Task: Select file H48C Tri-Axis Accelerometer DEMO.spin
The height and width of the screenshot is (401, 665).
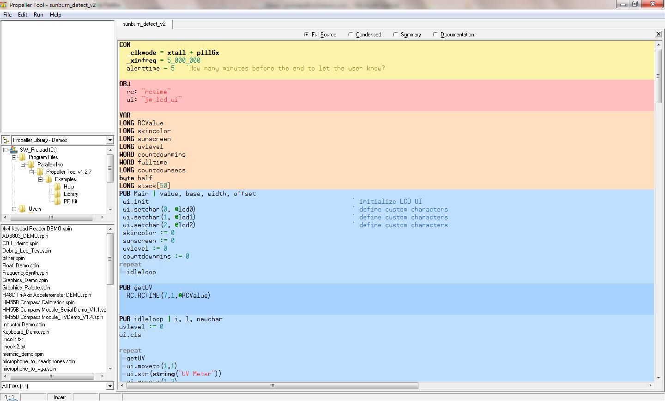Action: coord(47,295)
